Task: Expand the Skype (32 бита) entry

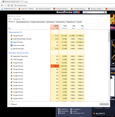Action: click(x=9, y=42)
